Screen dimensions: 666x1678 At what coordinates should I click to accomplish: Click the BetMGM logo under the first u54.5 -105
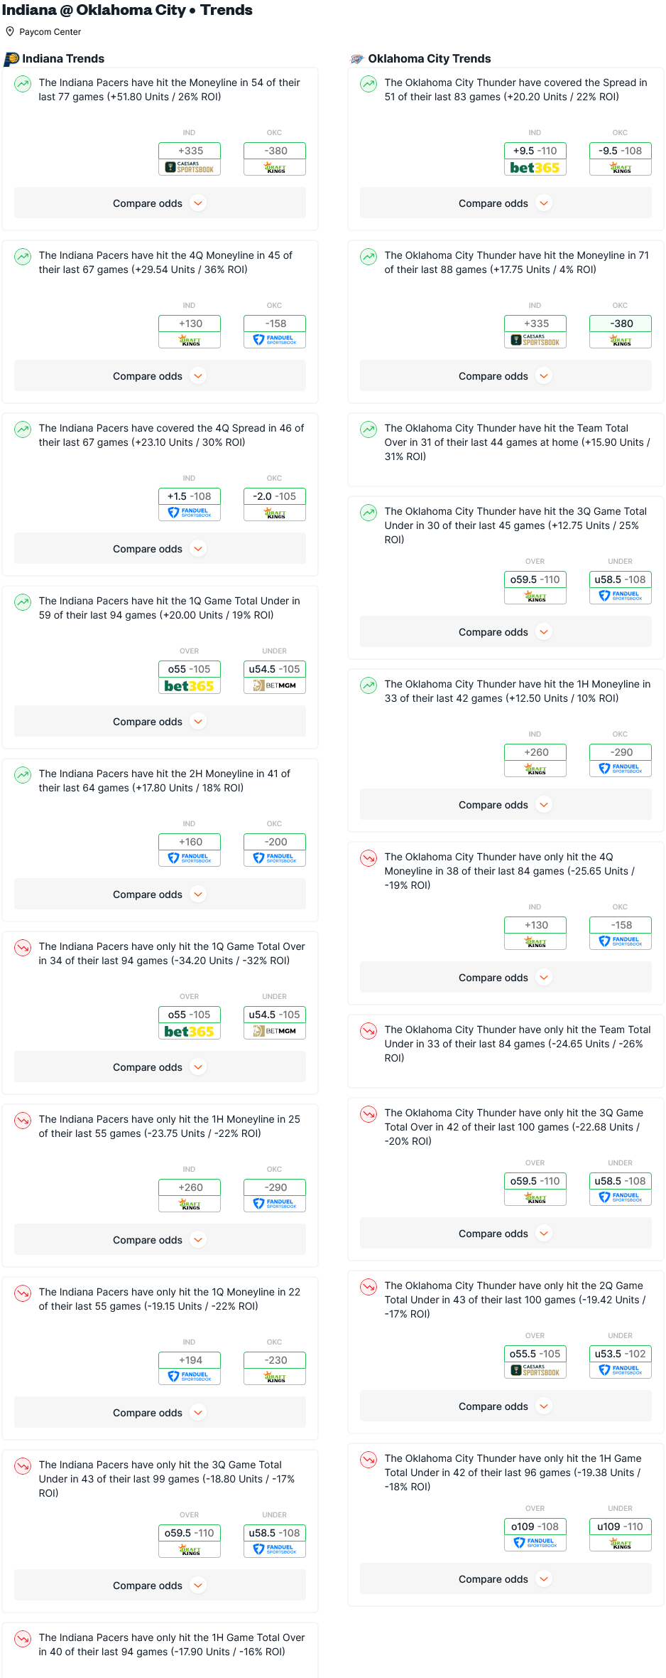(x=275, y=685)
